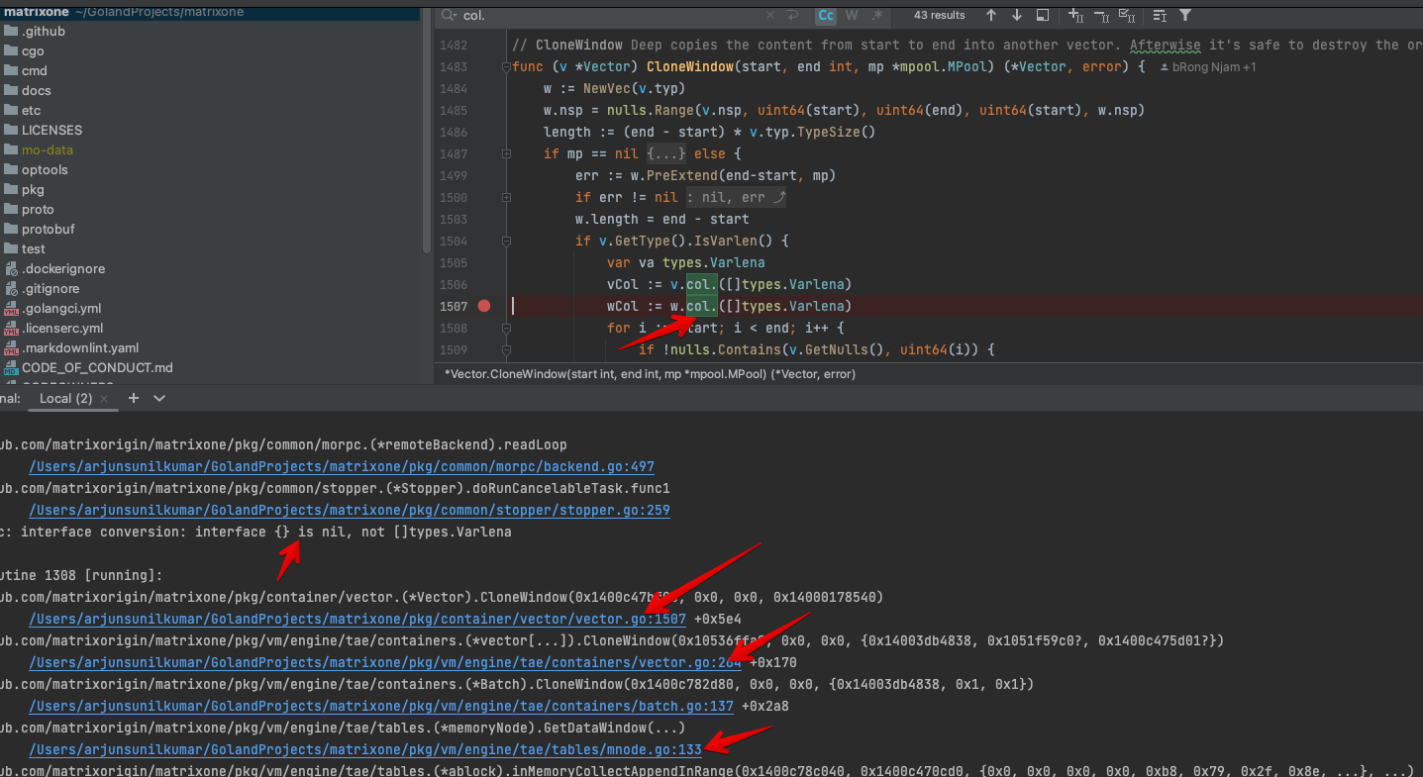Enable match case in search bar

pyautogui.click(x=825, y=16)
